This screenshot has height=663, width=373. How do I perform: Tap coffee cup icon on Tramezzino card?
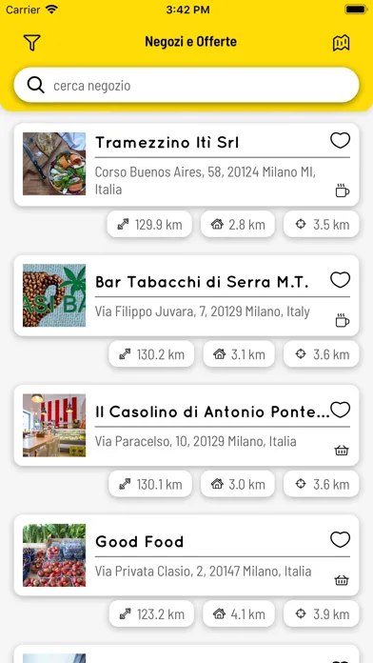pos(343,191)
